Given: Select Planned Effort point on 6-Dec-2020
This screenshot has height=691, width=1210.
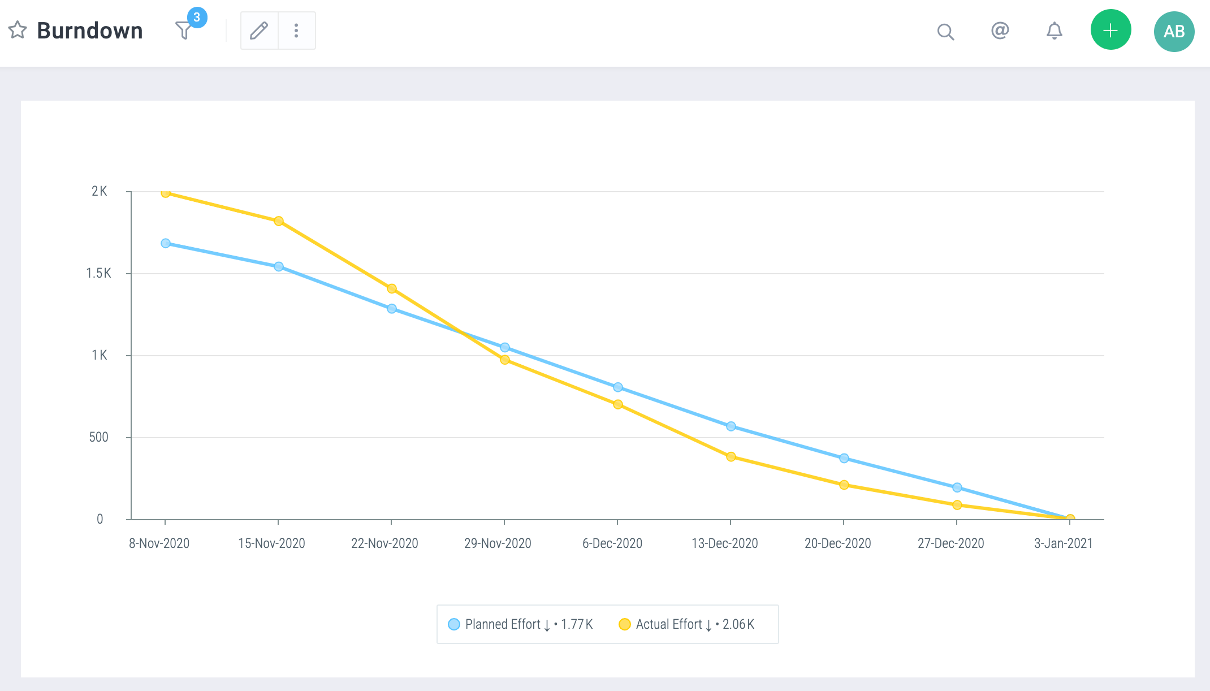Looking at the screenshot, I should 618,387.
